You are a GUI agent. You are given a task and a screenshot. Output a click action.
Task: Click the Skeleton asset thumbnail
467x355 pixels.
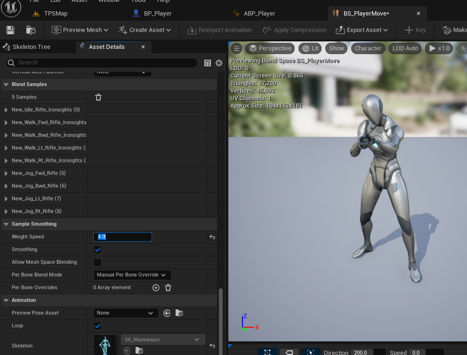tap(105, 345)
